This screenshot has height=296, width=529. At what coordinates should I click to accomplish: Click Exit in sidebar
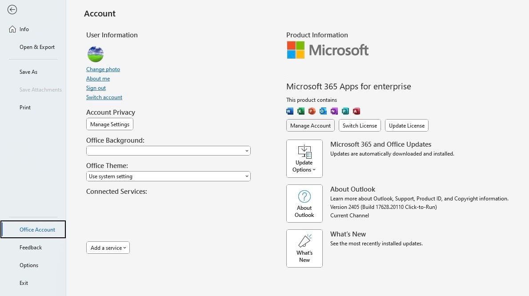(33, 283)
